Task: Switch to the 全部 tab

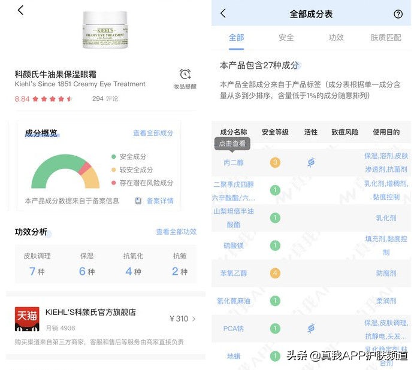Action: 236,38
